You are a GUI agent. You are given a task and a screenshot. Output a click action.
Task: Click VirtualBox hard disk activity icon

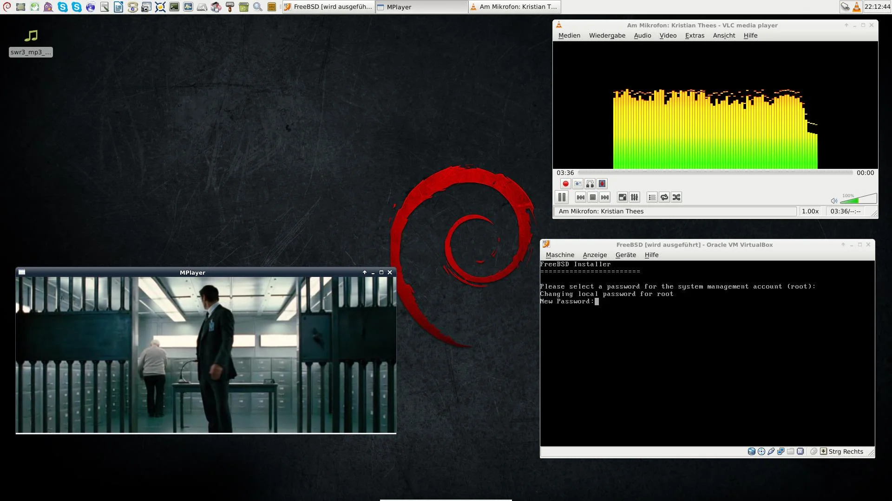pos(751,451)
